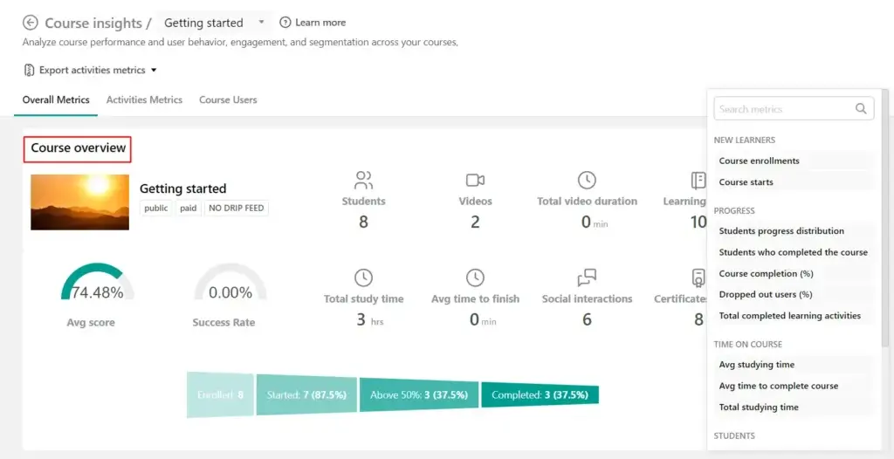Click the Total video duration clock icon
Screen dimensions: 894x459
pyautogui.click(x=587, y=181)
